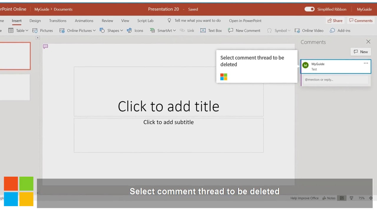Insert Icons from the ribbon
Screen dimensions: 377x212
[135, 30]
